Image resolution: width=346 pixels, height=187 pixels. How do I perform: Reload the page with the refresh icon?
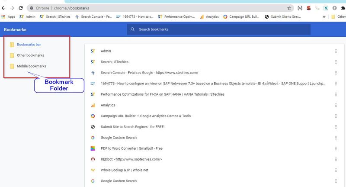(x=21, y=8)
